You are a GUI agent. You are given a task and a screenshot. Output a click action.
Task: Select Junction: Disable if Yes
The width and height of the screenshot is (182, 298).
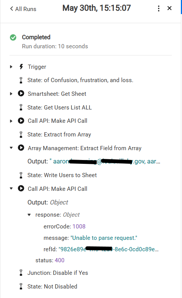point(58,273)
